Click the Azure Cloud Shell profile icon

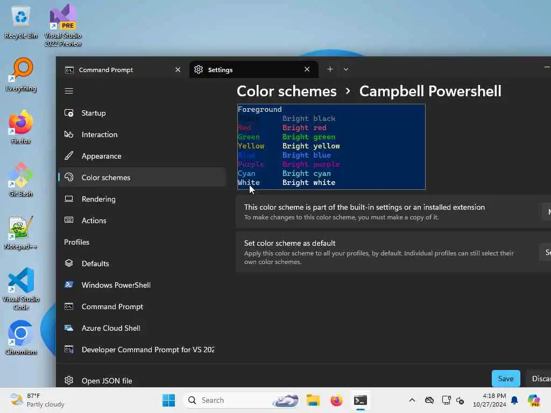(69, 328)
